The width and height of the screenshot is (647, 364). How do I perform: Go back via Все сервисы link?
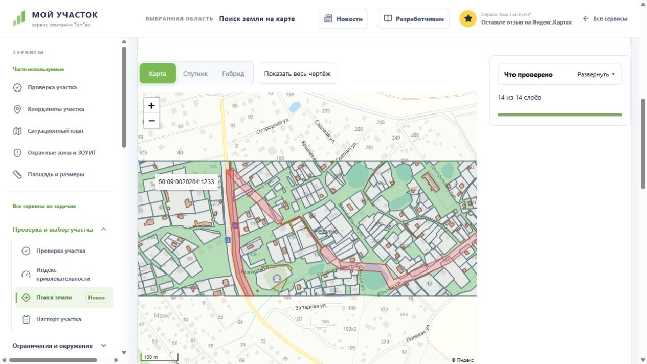tap(605, 19)
